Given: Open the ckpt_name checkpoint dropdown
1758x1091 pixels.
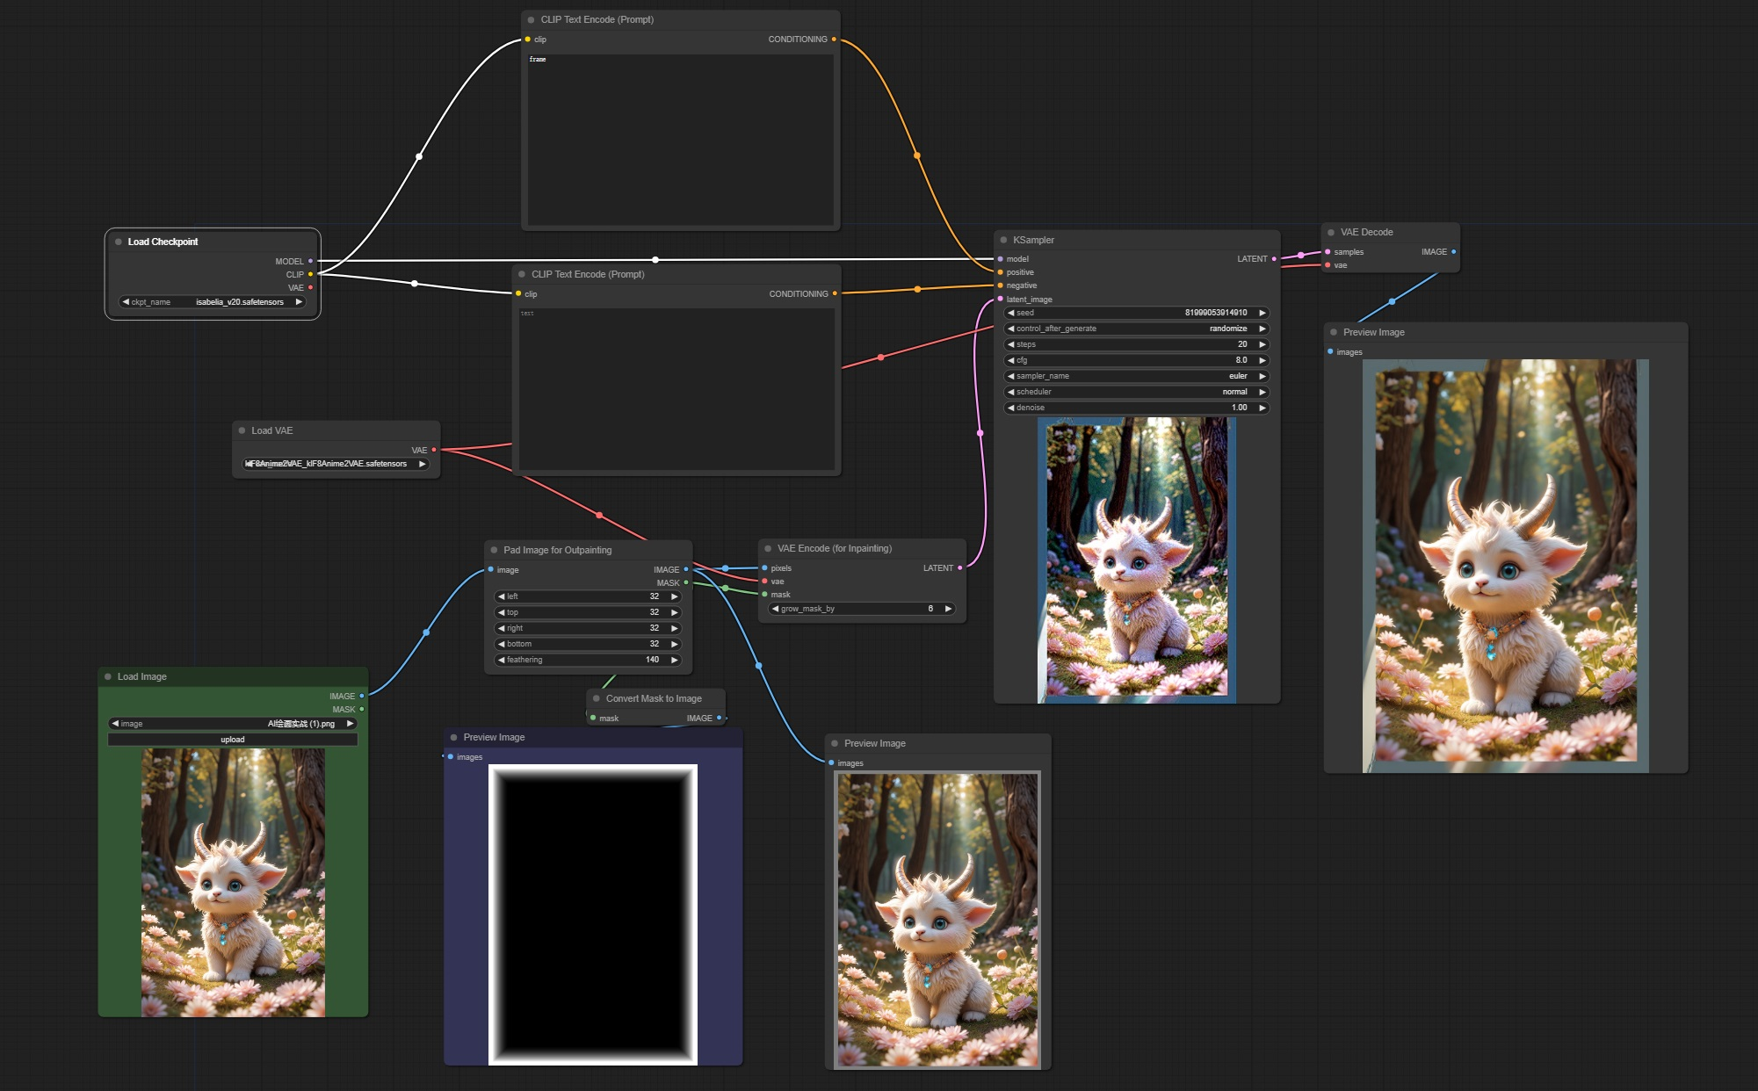Looking at the screenshot, I should (213, 302).
